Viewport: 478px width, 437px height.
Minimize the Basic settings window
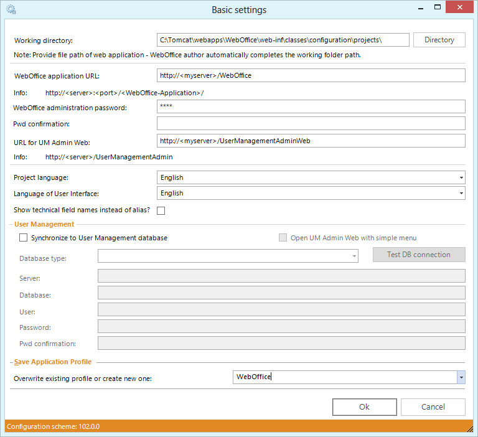(x=421, y=8)
